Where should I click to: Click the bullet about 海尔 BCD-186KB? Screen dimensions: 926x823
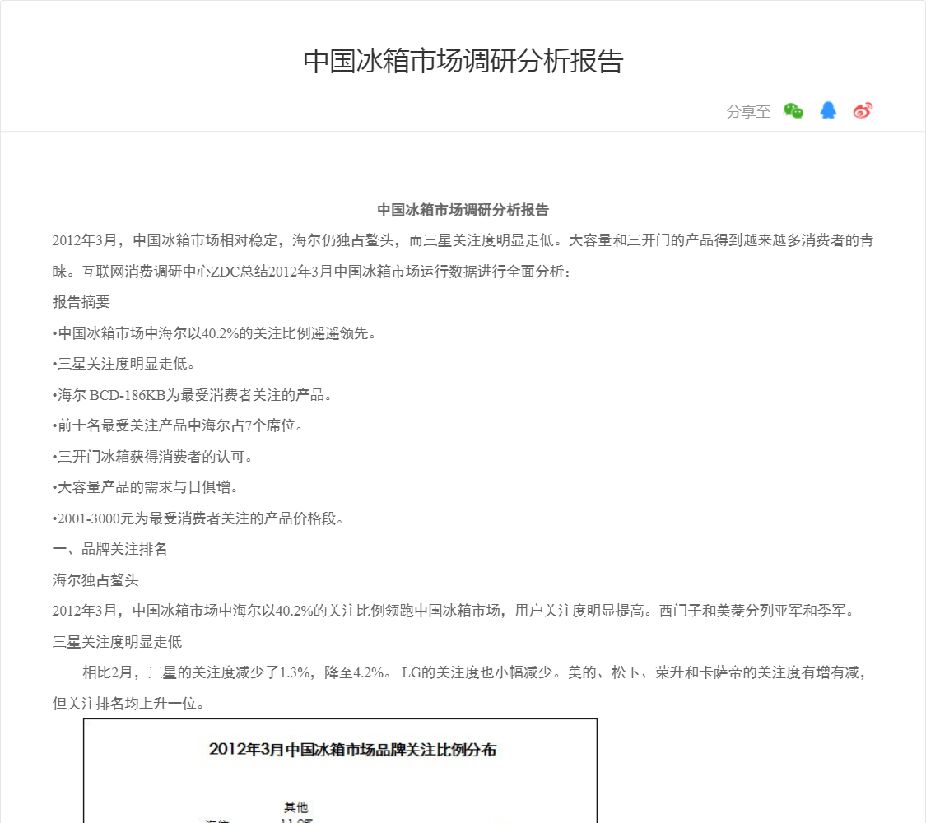pos(193,395)
